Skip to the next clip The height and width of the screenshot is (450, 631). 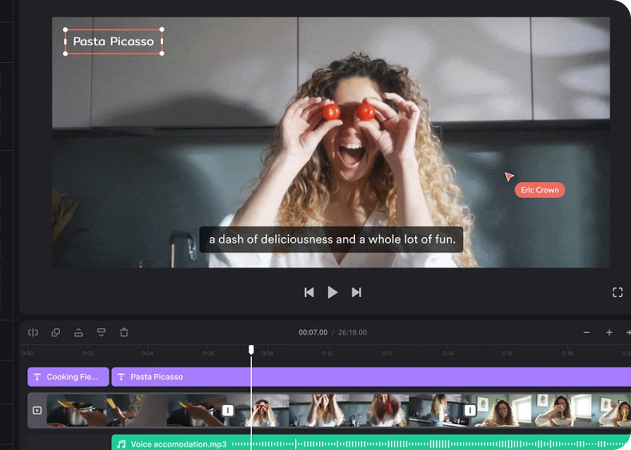[x=356, y=292]
